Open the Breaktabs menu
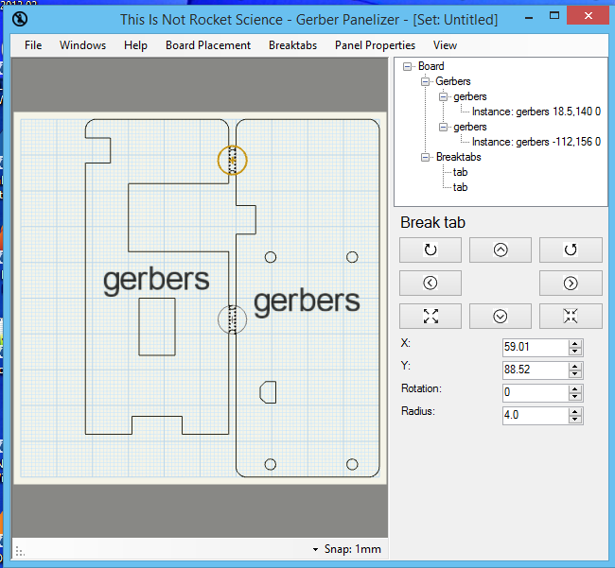 click(292, 45)
